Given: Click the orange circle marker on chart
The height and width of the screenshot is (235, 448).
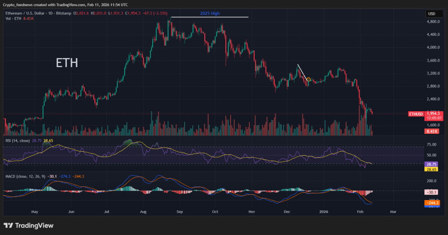Looking at the screenshot, I should pyautogui.click(x=308, y=80).
